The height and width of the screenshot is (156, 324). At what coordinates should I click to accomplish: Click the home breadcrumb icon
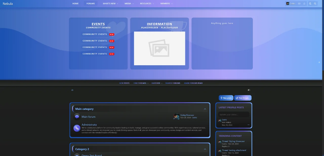(x=72, y=90)
